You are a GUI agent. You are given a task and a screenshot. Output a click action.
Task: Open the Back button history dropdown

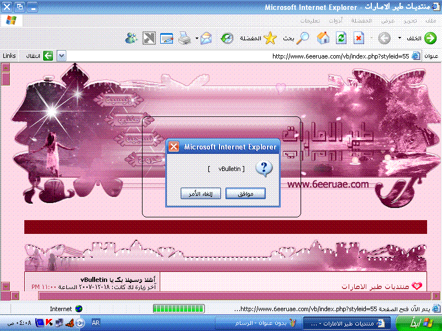pyautogui.click(x=400, y=38)
